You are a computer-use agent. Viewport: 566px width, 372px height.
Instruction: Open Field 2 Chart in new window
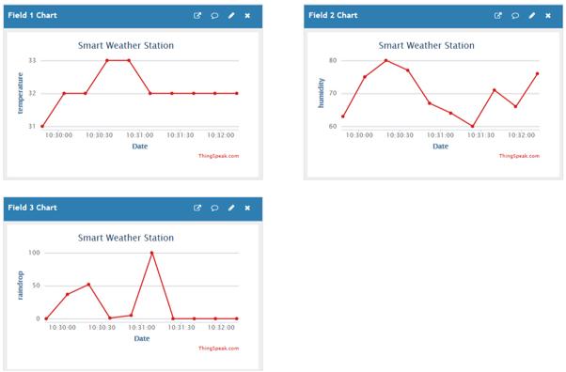[497, 16]
